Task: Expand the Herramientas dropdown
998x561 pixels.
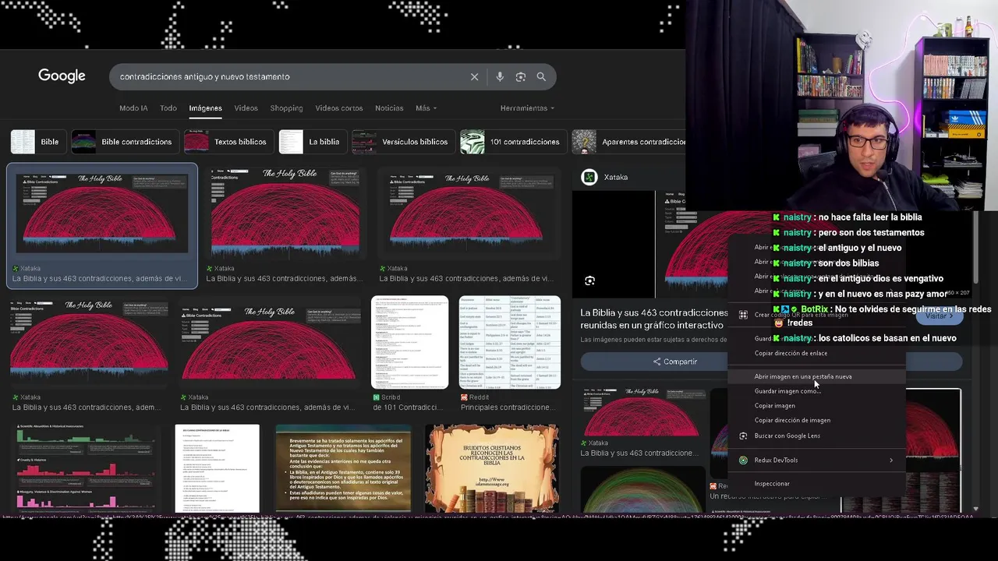Action: (x=527, y=108)
